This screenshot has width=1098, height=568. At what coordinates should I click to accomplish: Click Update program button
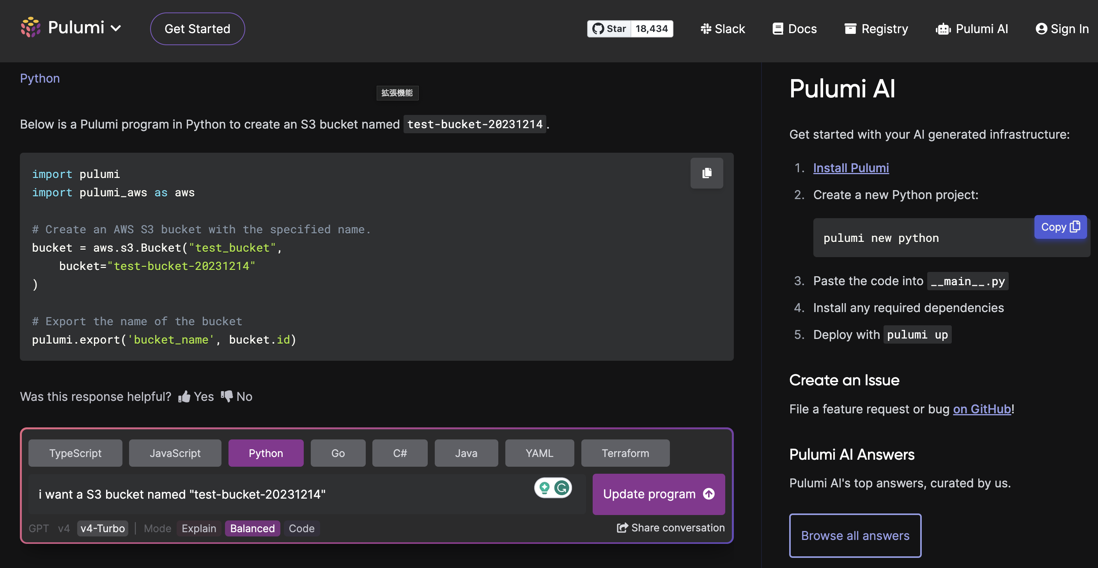[x=659, y=494]
